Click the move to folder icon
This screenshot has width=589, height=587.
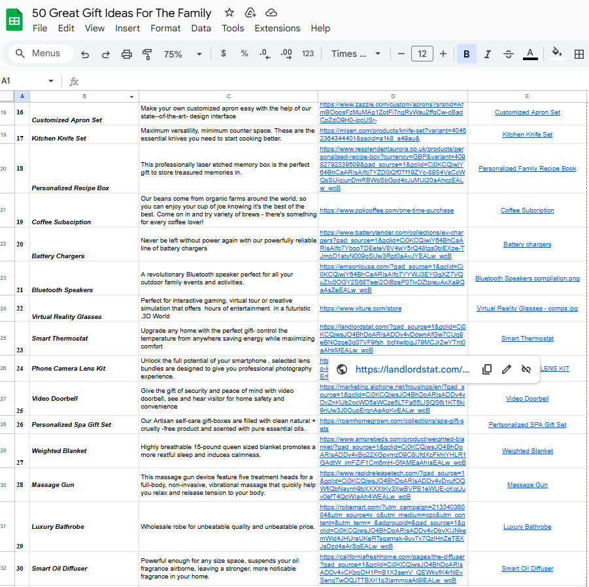point(250,13)
